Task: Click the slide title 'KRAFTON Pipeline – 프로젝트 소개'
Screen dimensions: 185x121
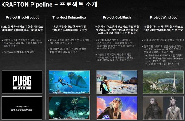Action: point(49,5)
